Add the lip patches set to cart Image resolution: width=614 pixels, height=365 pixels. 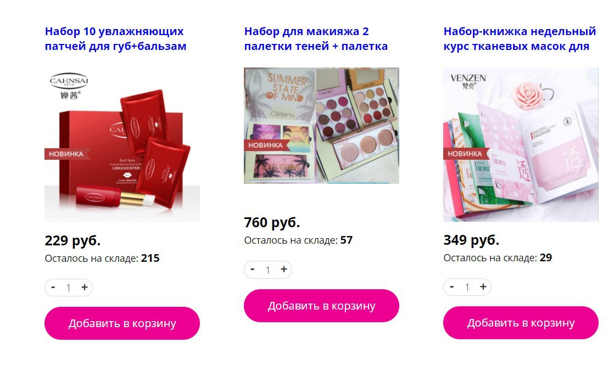coord(122,323)
